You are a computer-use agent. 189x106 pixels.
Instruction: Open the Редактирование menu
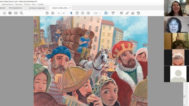[x=8, y=4]
